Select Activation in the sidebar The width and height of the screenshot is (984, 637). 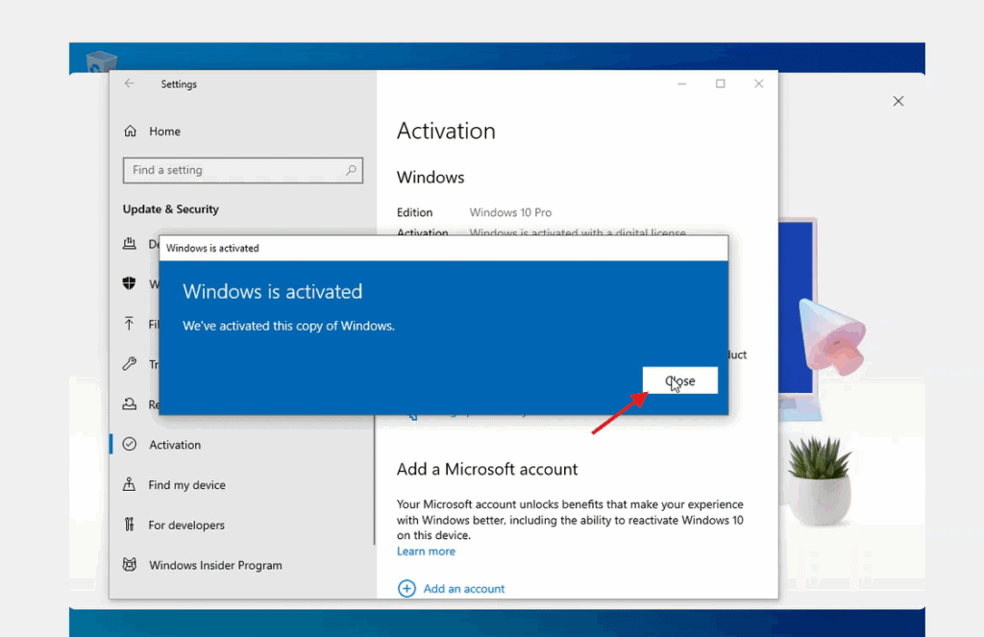pos(175,445)
